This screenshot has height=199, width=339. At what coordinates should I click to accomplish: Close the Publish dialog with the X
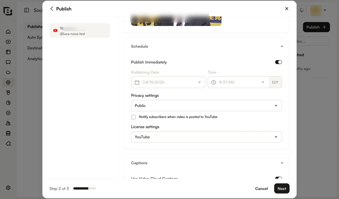tap(287, 9)
